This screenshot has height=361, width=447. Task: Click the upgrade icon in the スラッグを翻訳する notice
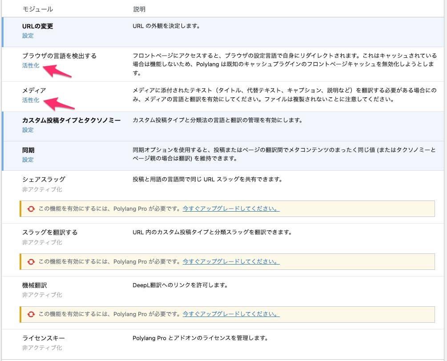pos(31,262)
